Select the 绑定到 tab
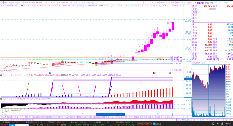Image resolution: width=233 pixels, height=126 pixels. pyautogui.click(x=35, y=117)
